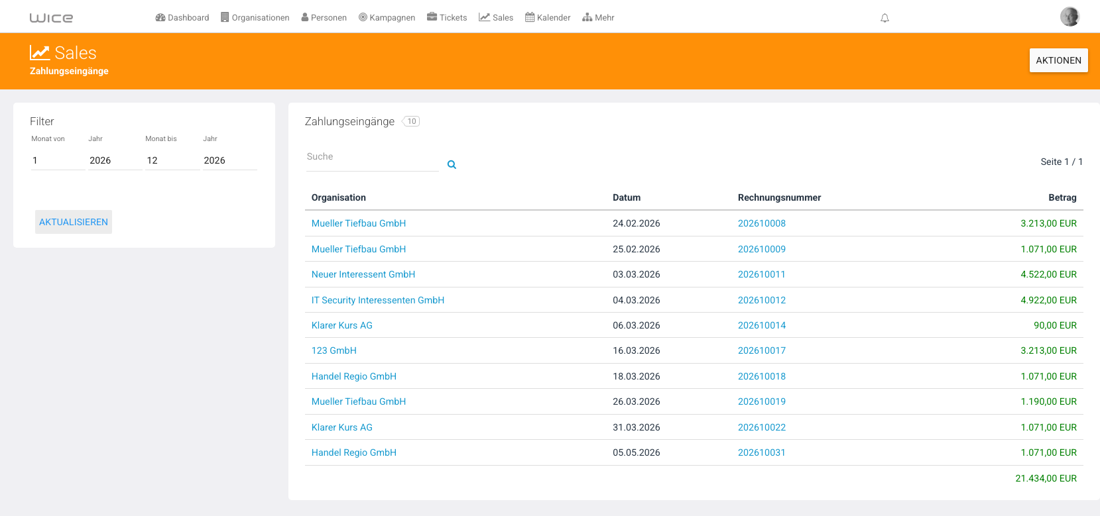
Task: Open the 123 GmbH organisation link
Action: pyautogui.click(x=334, y=350)
